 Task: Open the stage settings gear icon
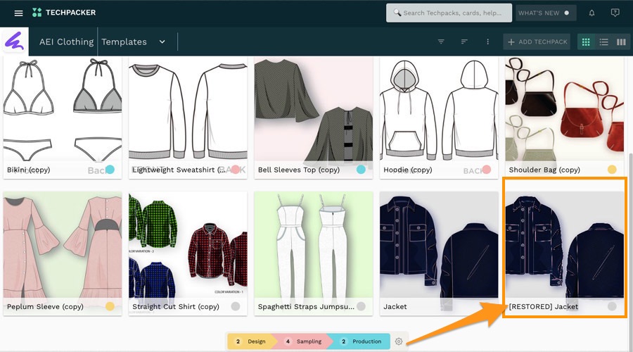pos(399,341)
